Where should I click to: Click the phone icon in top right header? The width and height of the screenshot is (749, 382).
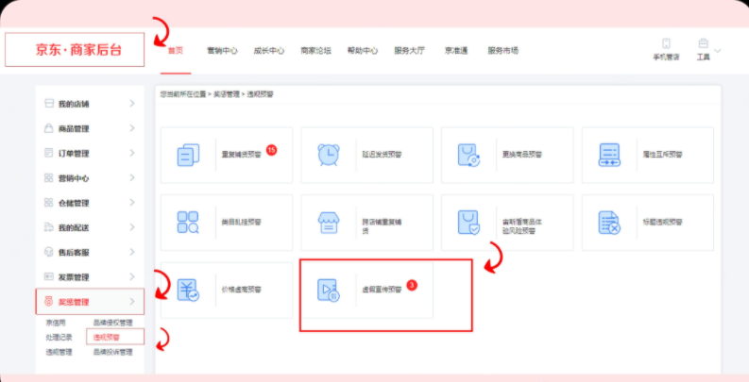point(666,43)
